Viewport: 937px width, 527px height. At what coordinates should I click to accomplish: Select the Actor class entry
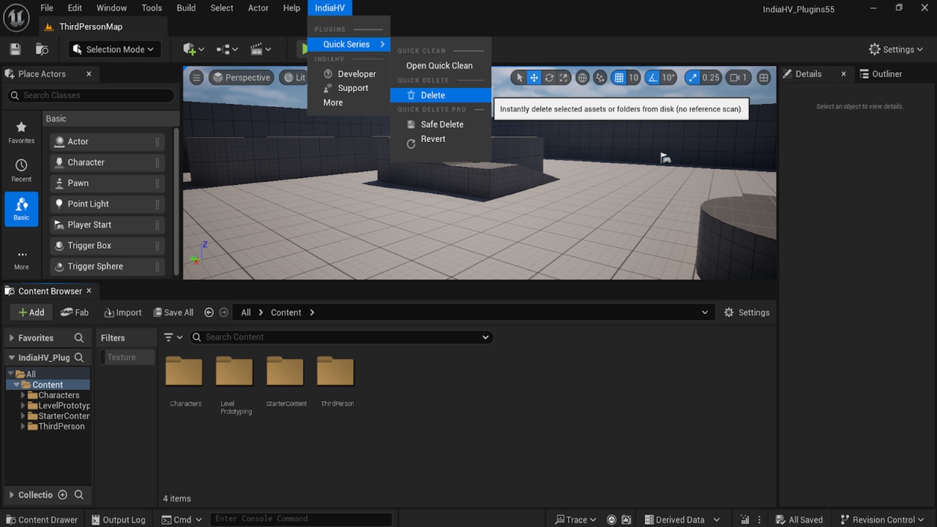pyautogui.click(x=107, y=141)
